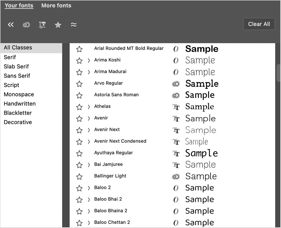Show similar fonts with wavy icon
281x228 pixels.
74,25
